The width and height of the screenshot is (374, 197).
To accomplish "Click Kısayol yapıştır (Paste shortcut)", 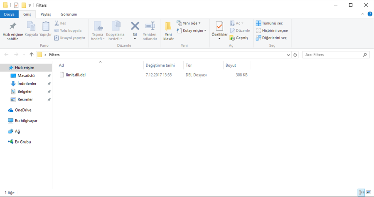I will (69, 38).
